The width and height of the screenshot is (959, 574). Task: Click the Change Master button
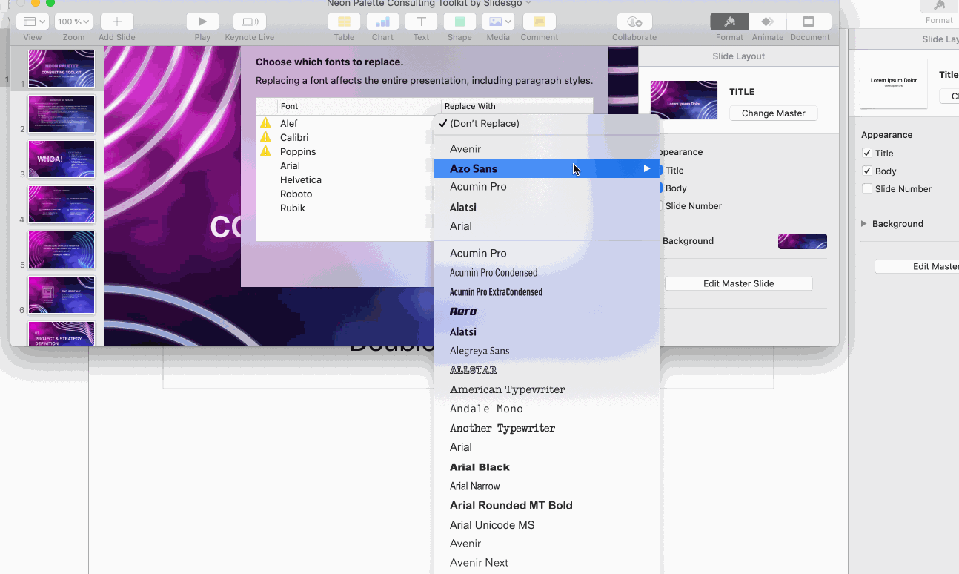pyautogui.click(x=773, y=113)
